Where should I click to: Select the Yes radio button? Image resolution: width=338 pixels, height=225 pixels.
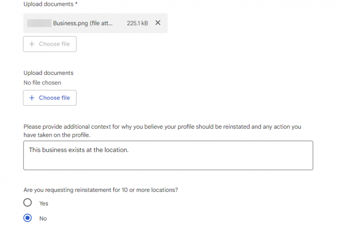click(x=28, y=203)
